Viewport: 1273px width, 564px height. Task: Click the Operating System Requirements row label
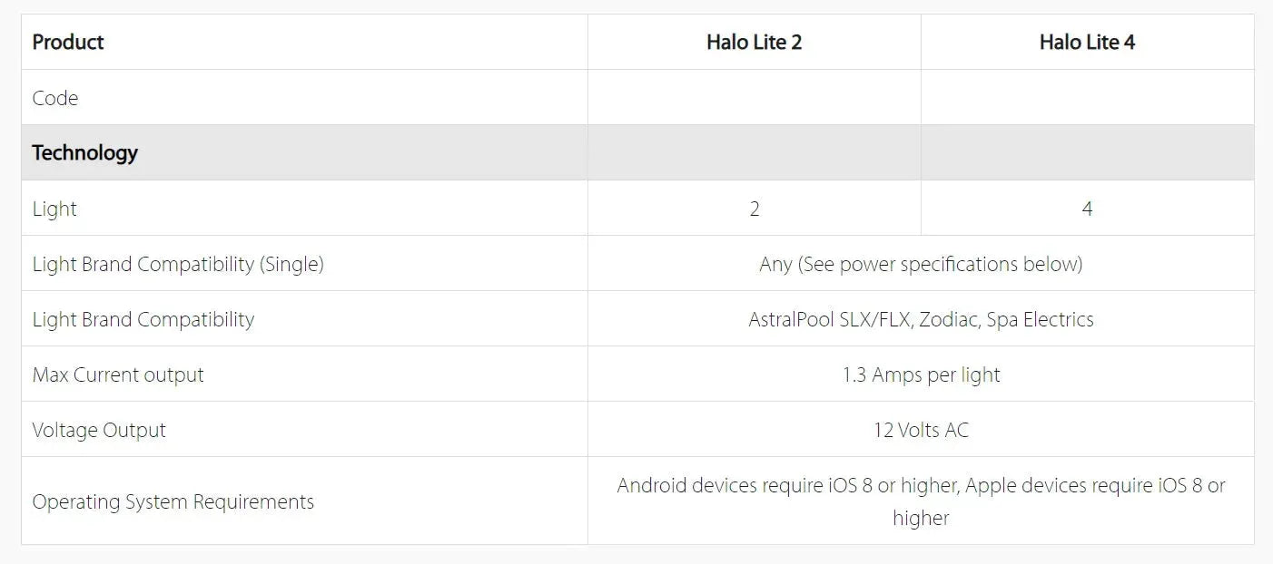(x=173, y=501)
